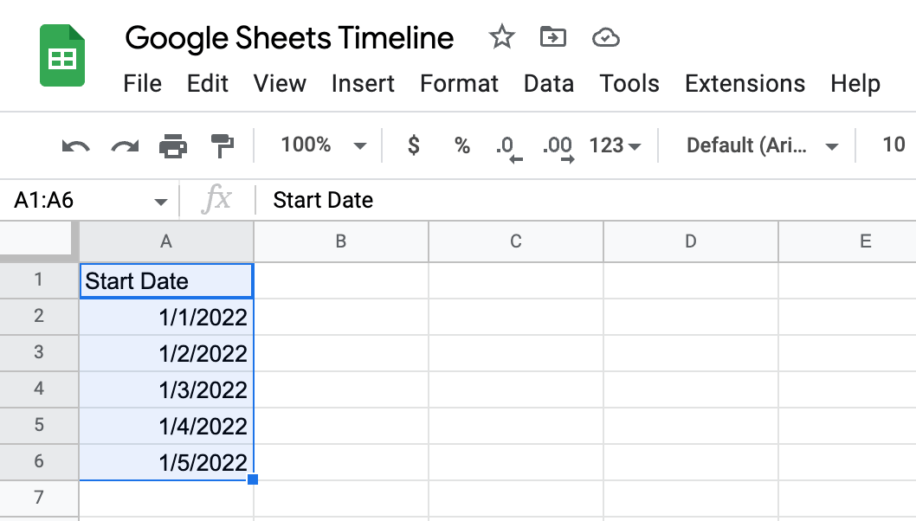Check the cloud saved status icon
Image resolution: width=916 pixels, height=521 pixels.
point(606,38)
